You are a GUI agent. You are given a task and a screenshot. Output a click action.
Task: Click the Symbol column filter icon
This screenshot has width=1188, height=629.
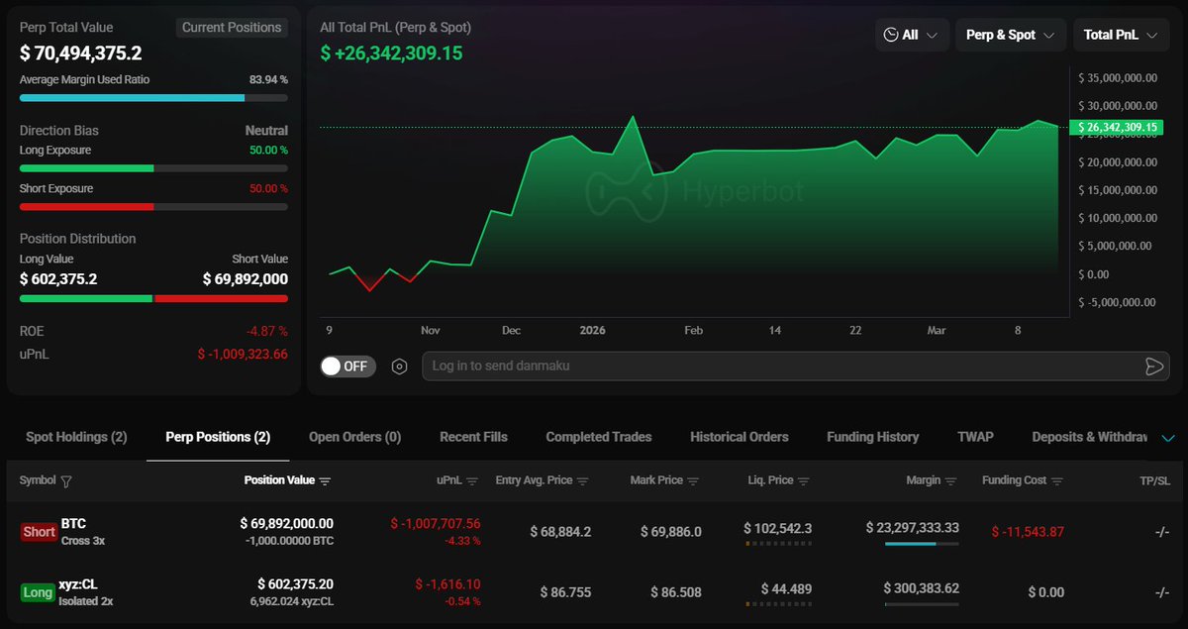[x=66, y=481]
